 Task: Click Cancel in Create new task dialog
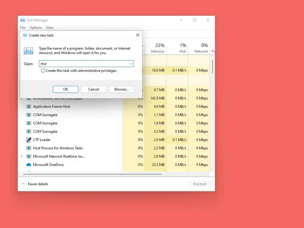(94, 89)
